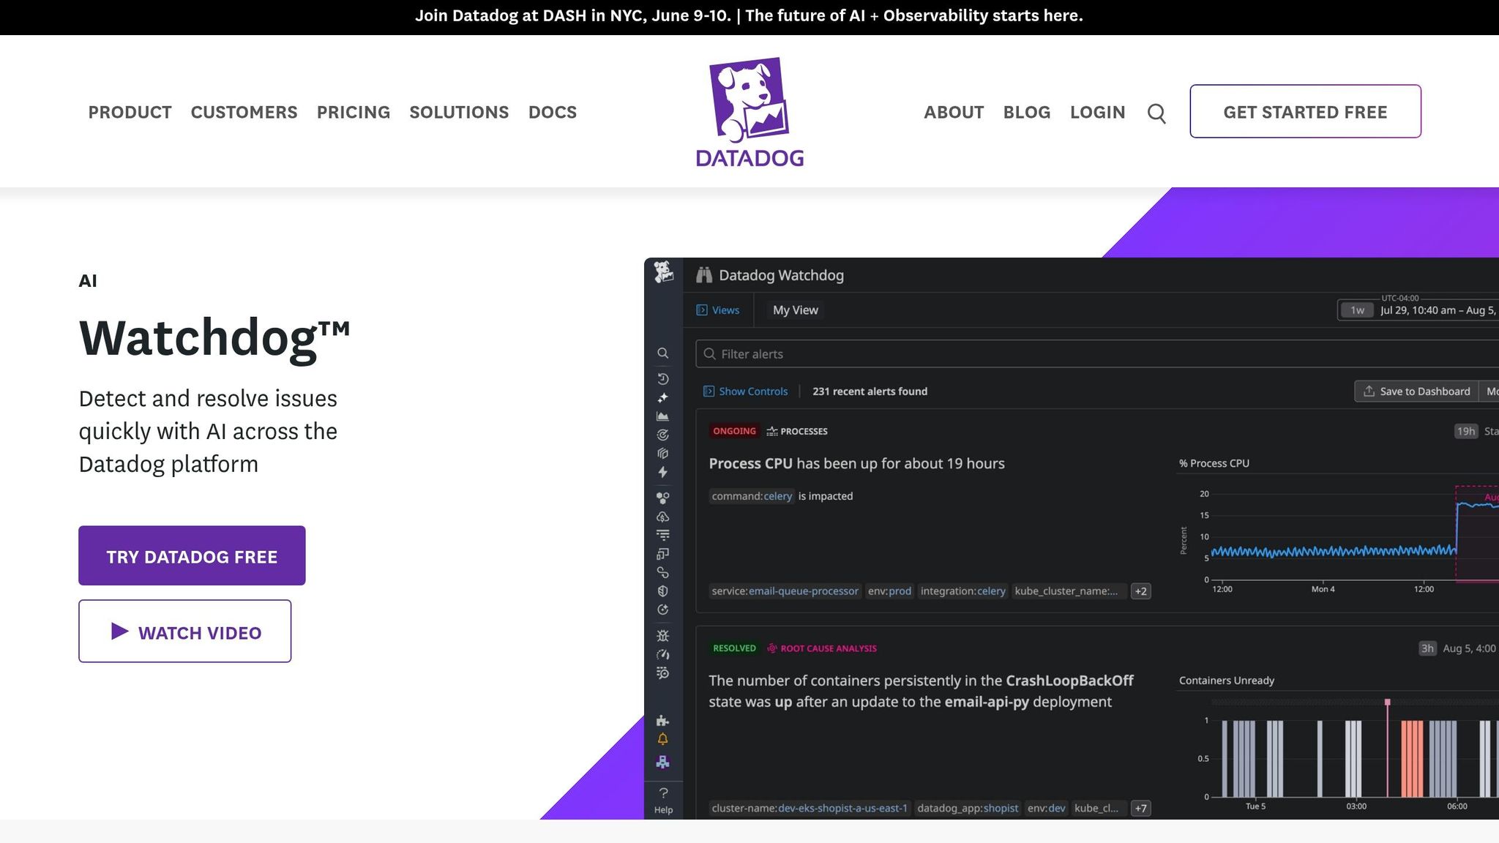Image resolution: width=1499 pixels, height=843 pixels.
Task: Open the Customers menu item
Action: point(244,112)
